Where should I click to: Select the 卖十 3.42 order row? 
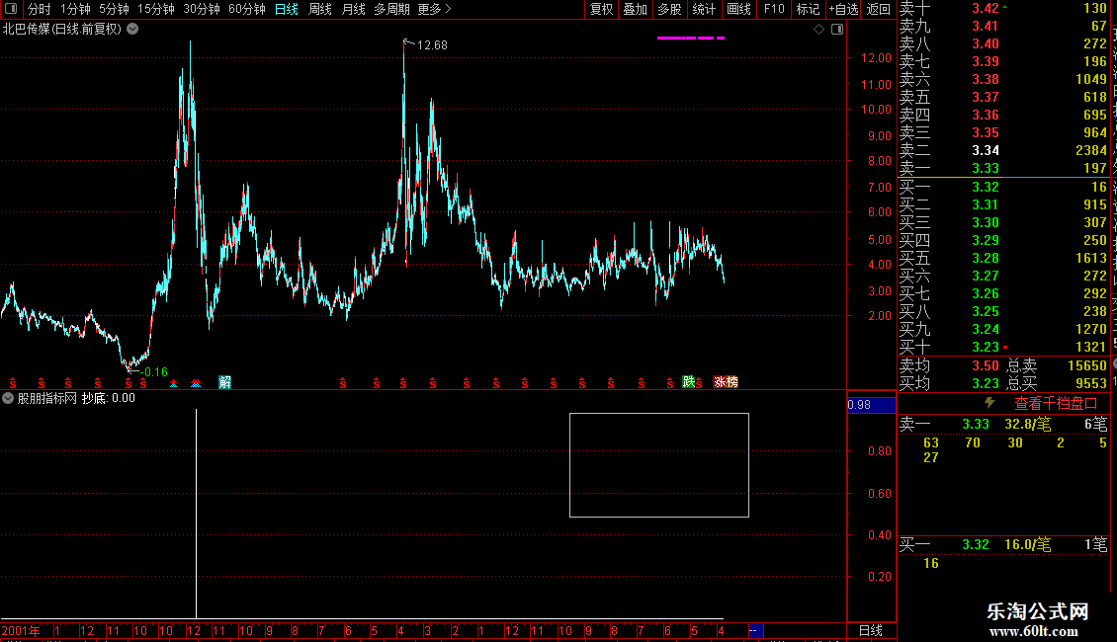[1003, 9]
